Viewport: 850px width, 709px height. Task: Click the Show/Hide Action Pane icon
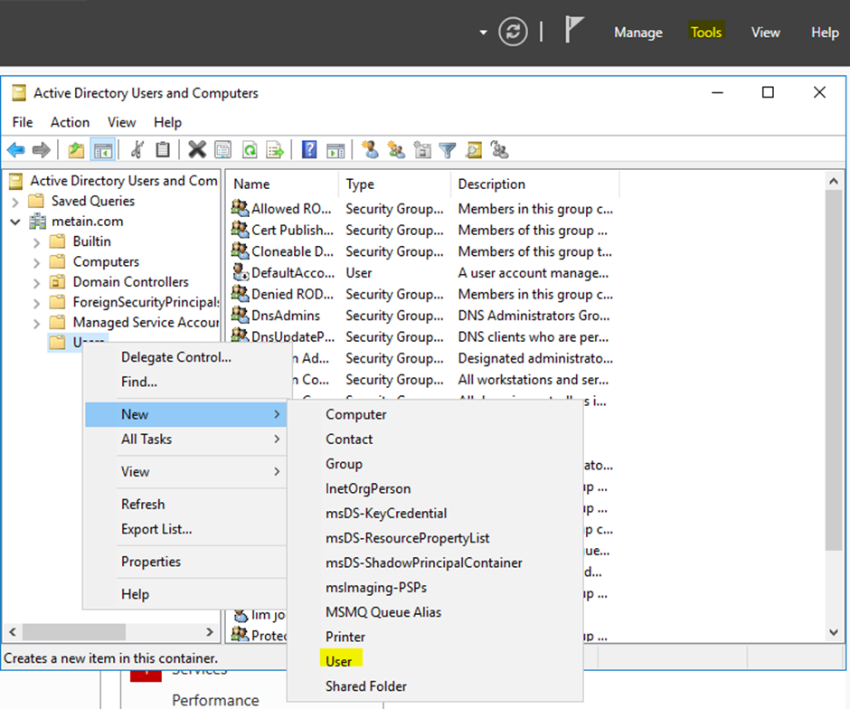(335, 150)
